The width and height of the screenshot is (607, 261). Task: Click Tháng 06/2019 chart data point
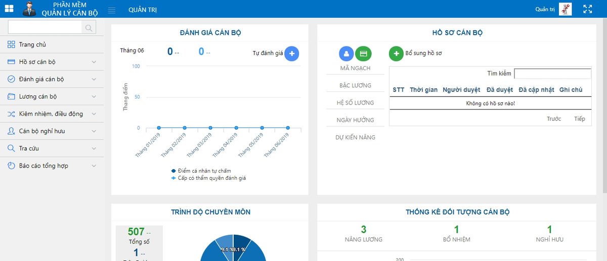(x=288, y=128)
